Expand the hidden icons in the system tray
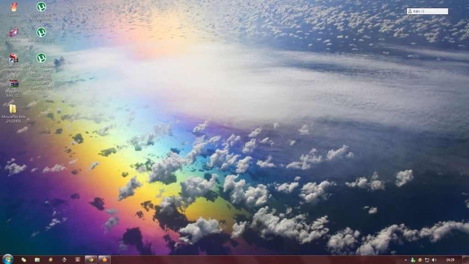The width and height of the screenshot is (469, 264). coord(406,259)
